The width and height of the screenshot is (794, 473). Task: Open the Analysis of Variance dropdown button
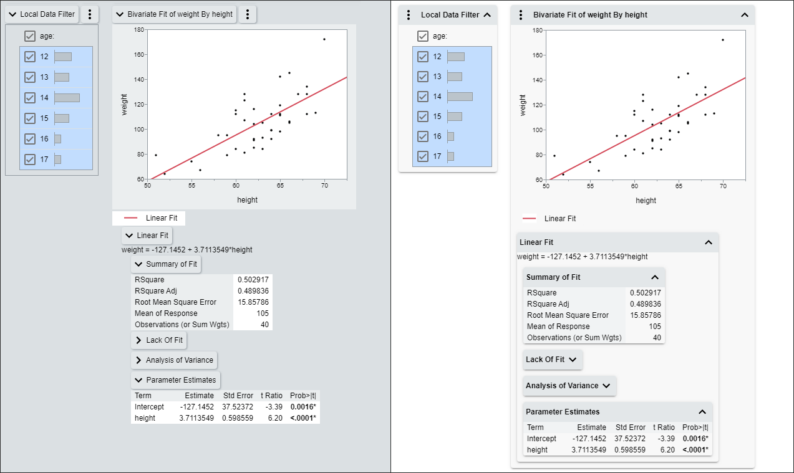pos(569,386)
